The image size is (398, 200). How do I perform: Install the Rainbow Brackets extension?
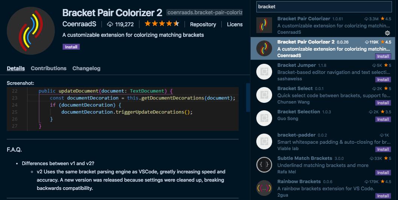[x=383, y=196]
